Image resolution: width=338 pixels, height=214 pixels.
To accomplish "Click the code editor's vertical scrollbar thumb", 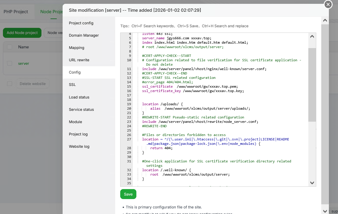I will click(312, 85).
